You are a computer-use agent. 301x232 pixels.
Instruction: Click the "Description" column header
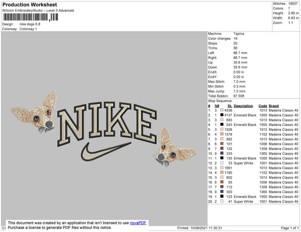click(x=243, y=105)
